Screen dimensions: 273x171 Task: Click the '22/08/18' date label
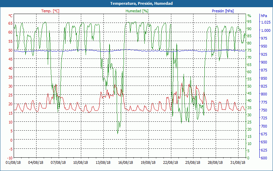pos(170,162)
